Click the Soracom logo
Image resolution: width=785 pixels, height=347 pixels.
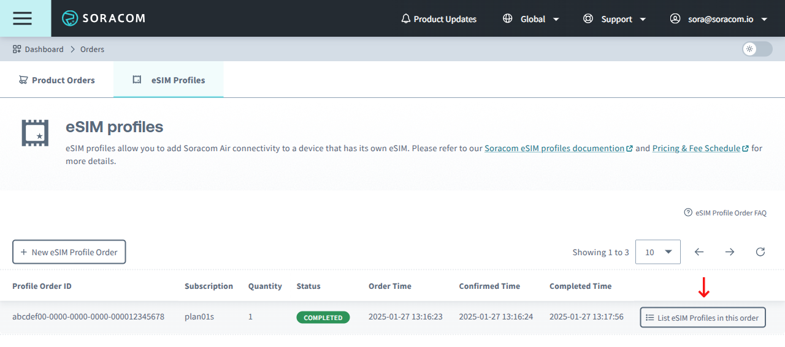tap(104, 18)
